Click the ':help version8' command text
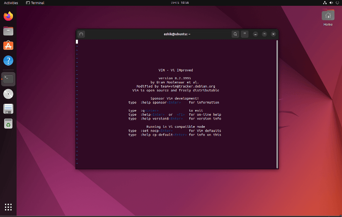 click(155, 119)
